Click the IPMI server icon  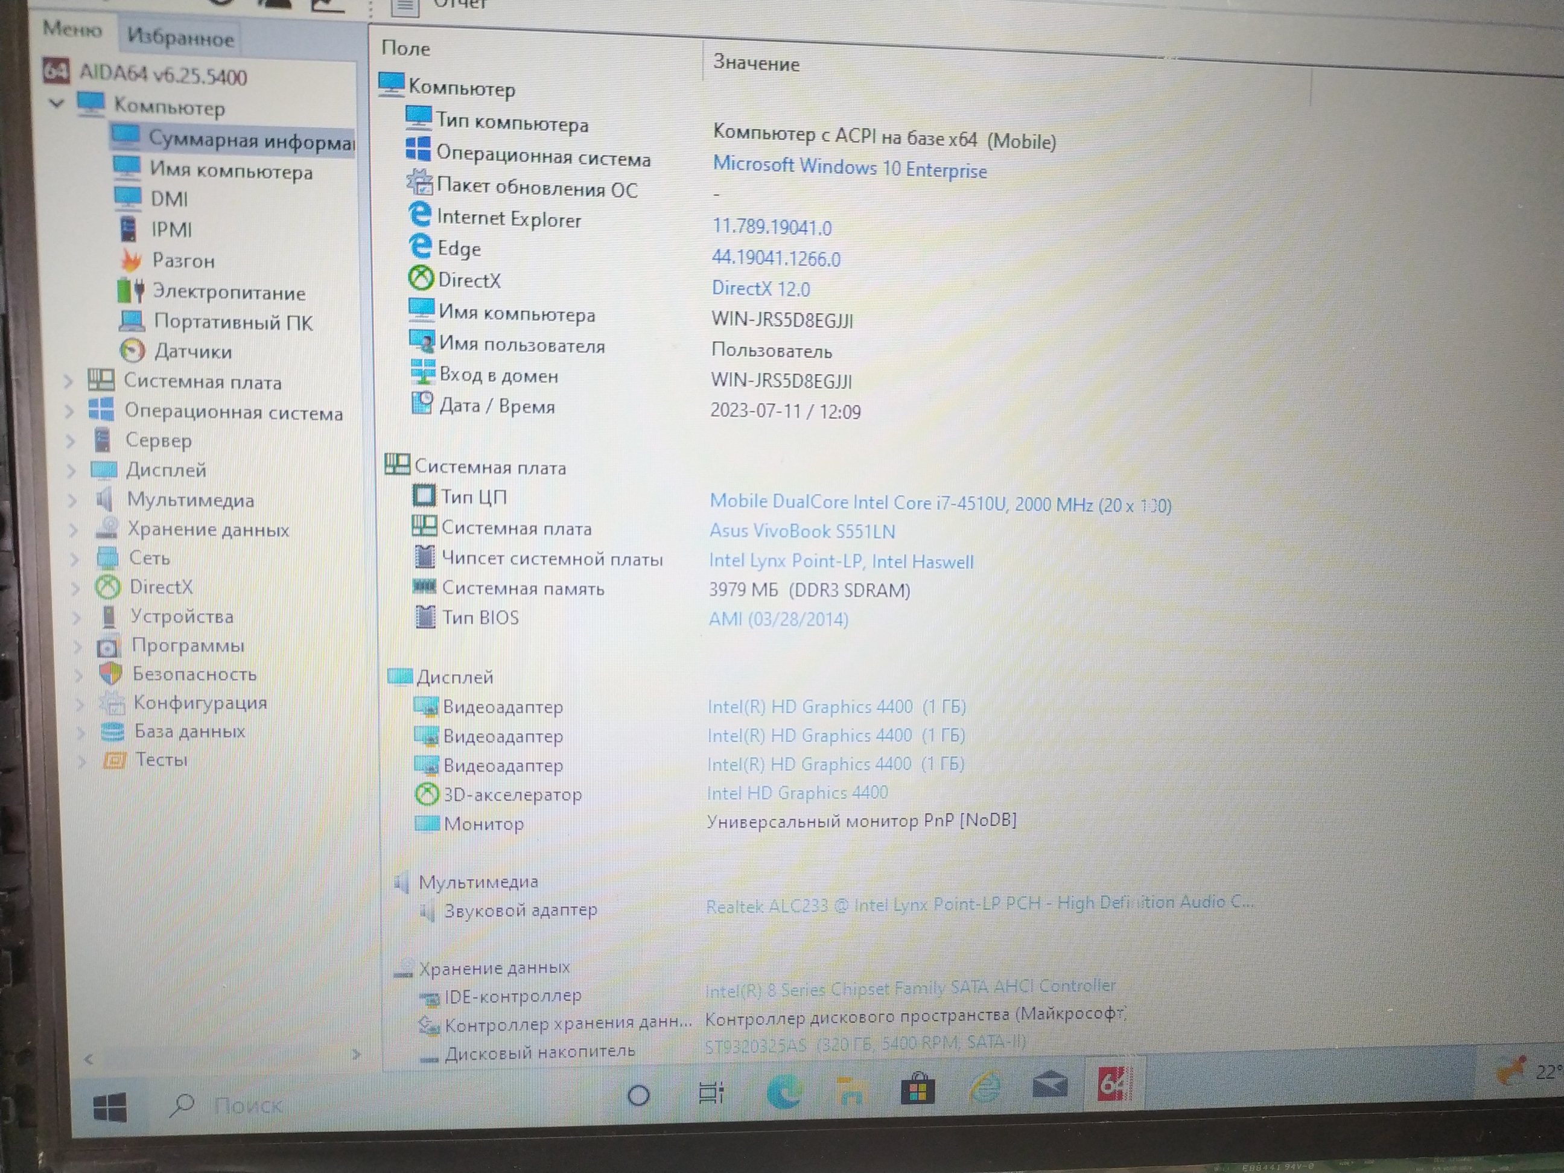click(x=128, y=228)
